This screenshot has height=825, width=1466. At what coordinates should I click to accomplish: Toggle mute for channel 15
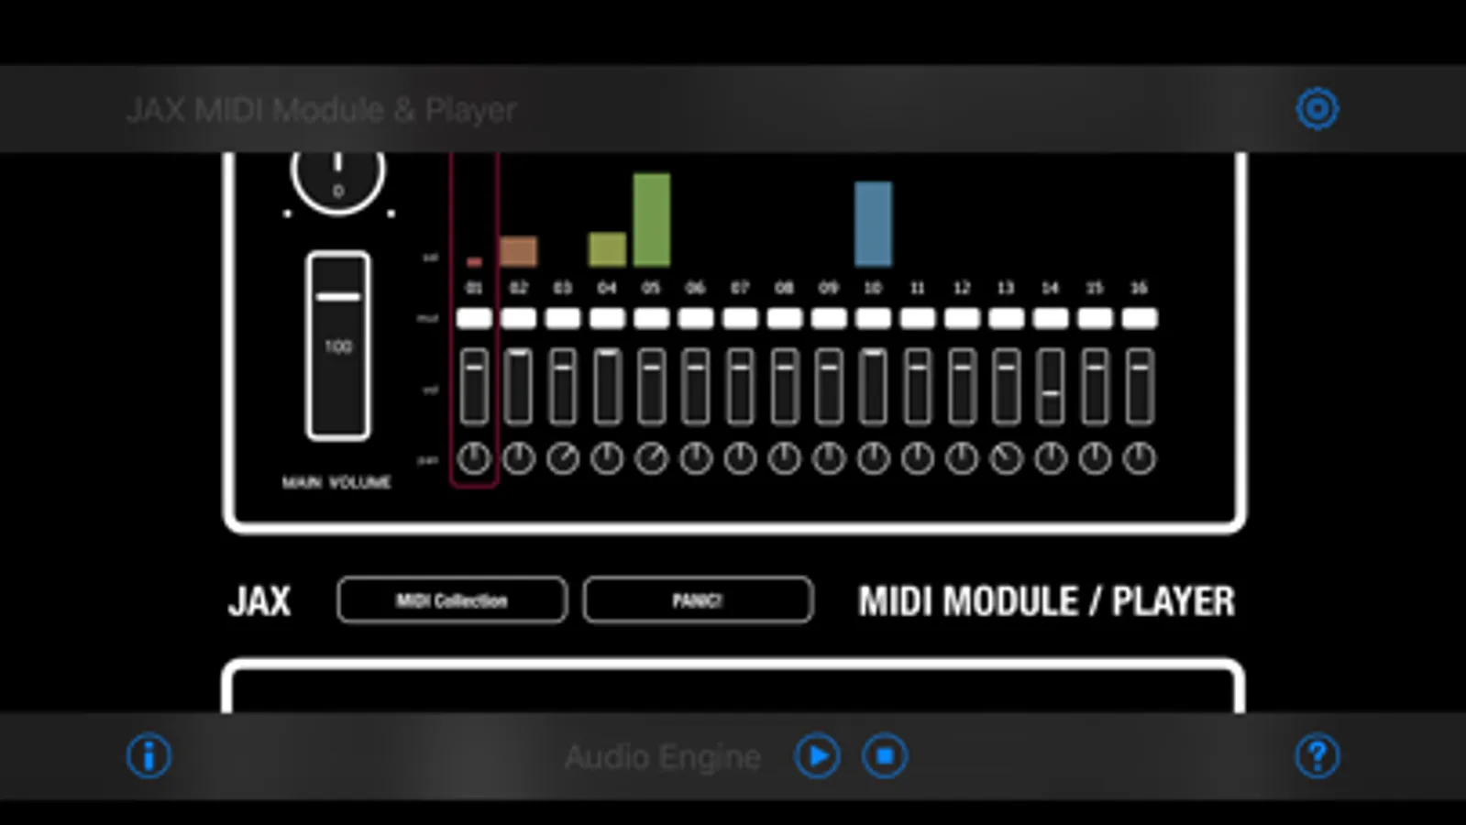[x=1095, y=318]
